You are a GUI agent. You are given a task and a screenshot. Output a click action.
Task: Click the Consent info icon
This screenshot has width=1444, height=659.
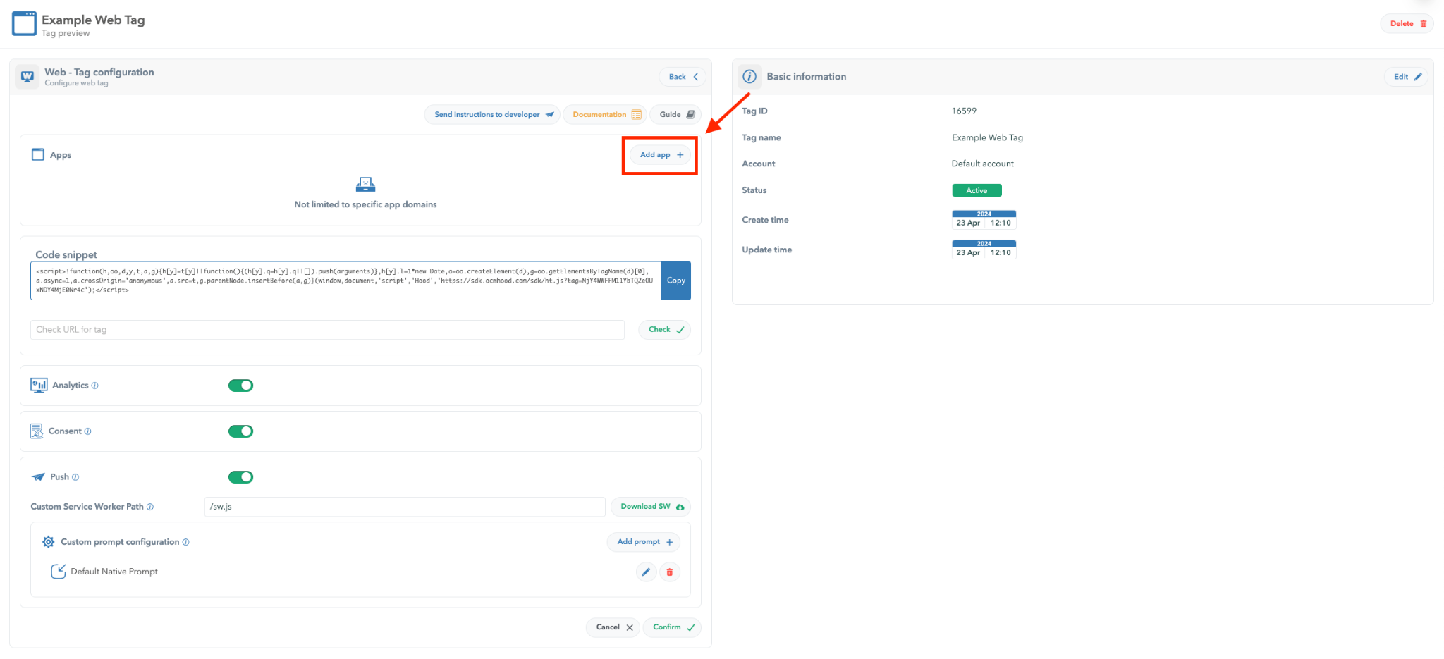pos(88,431)
